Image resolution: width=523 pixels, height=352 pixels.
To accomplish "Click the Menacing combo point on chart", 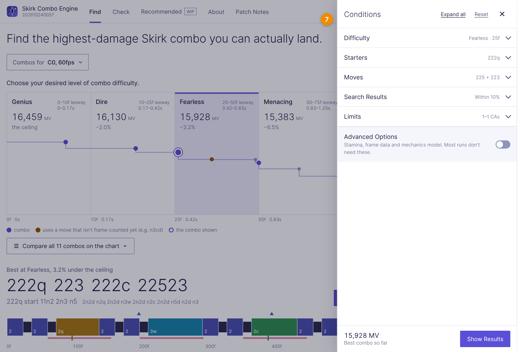I will [259, 163].
